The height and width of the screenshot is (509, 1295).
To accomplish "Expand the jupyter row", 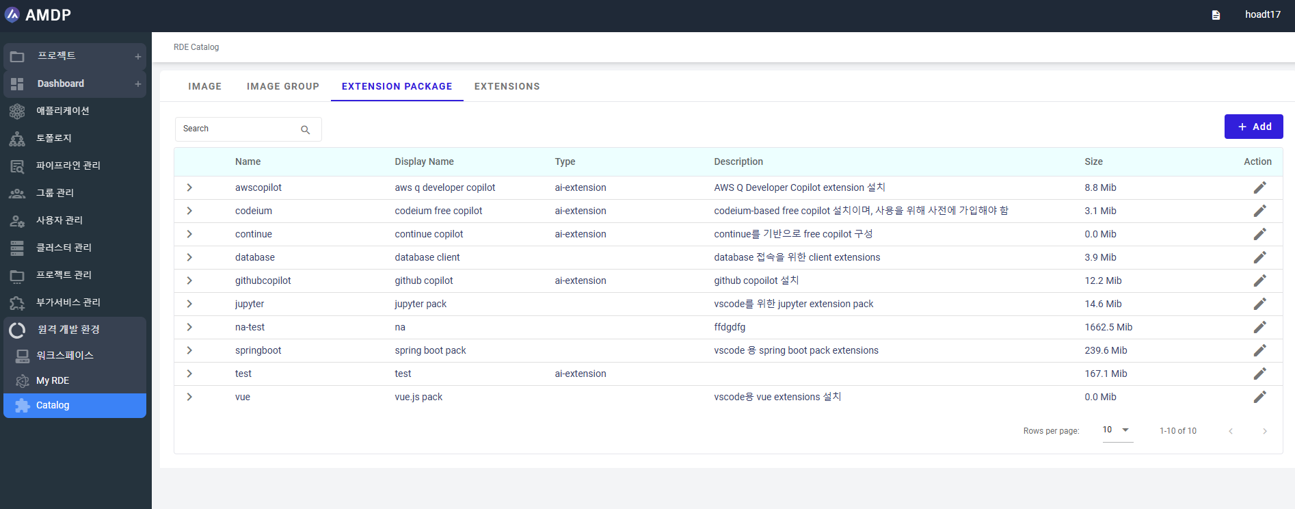I will 189,304.
